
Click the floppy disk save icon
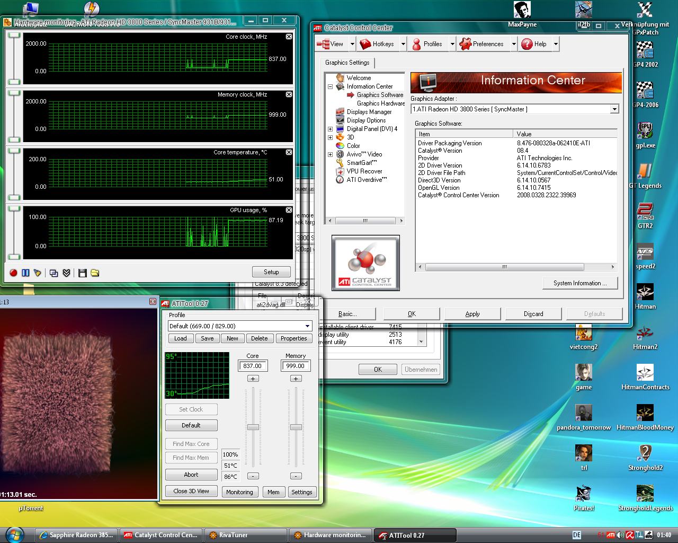82,273
